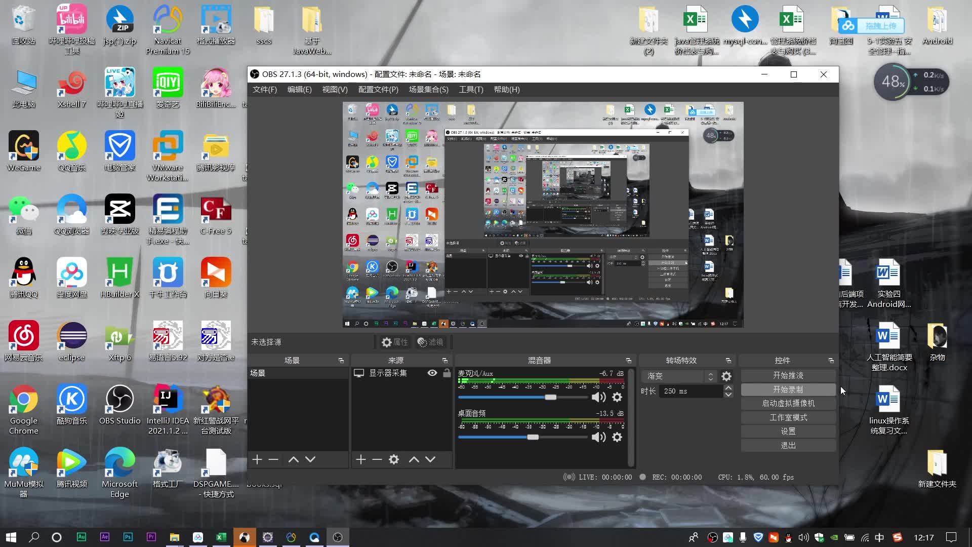
Task: Open 麦克风/Aux mixer gear settings
Action: pos(617,397)
